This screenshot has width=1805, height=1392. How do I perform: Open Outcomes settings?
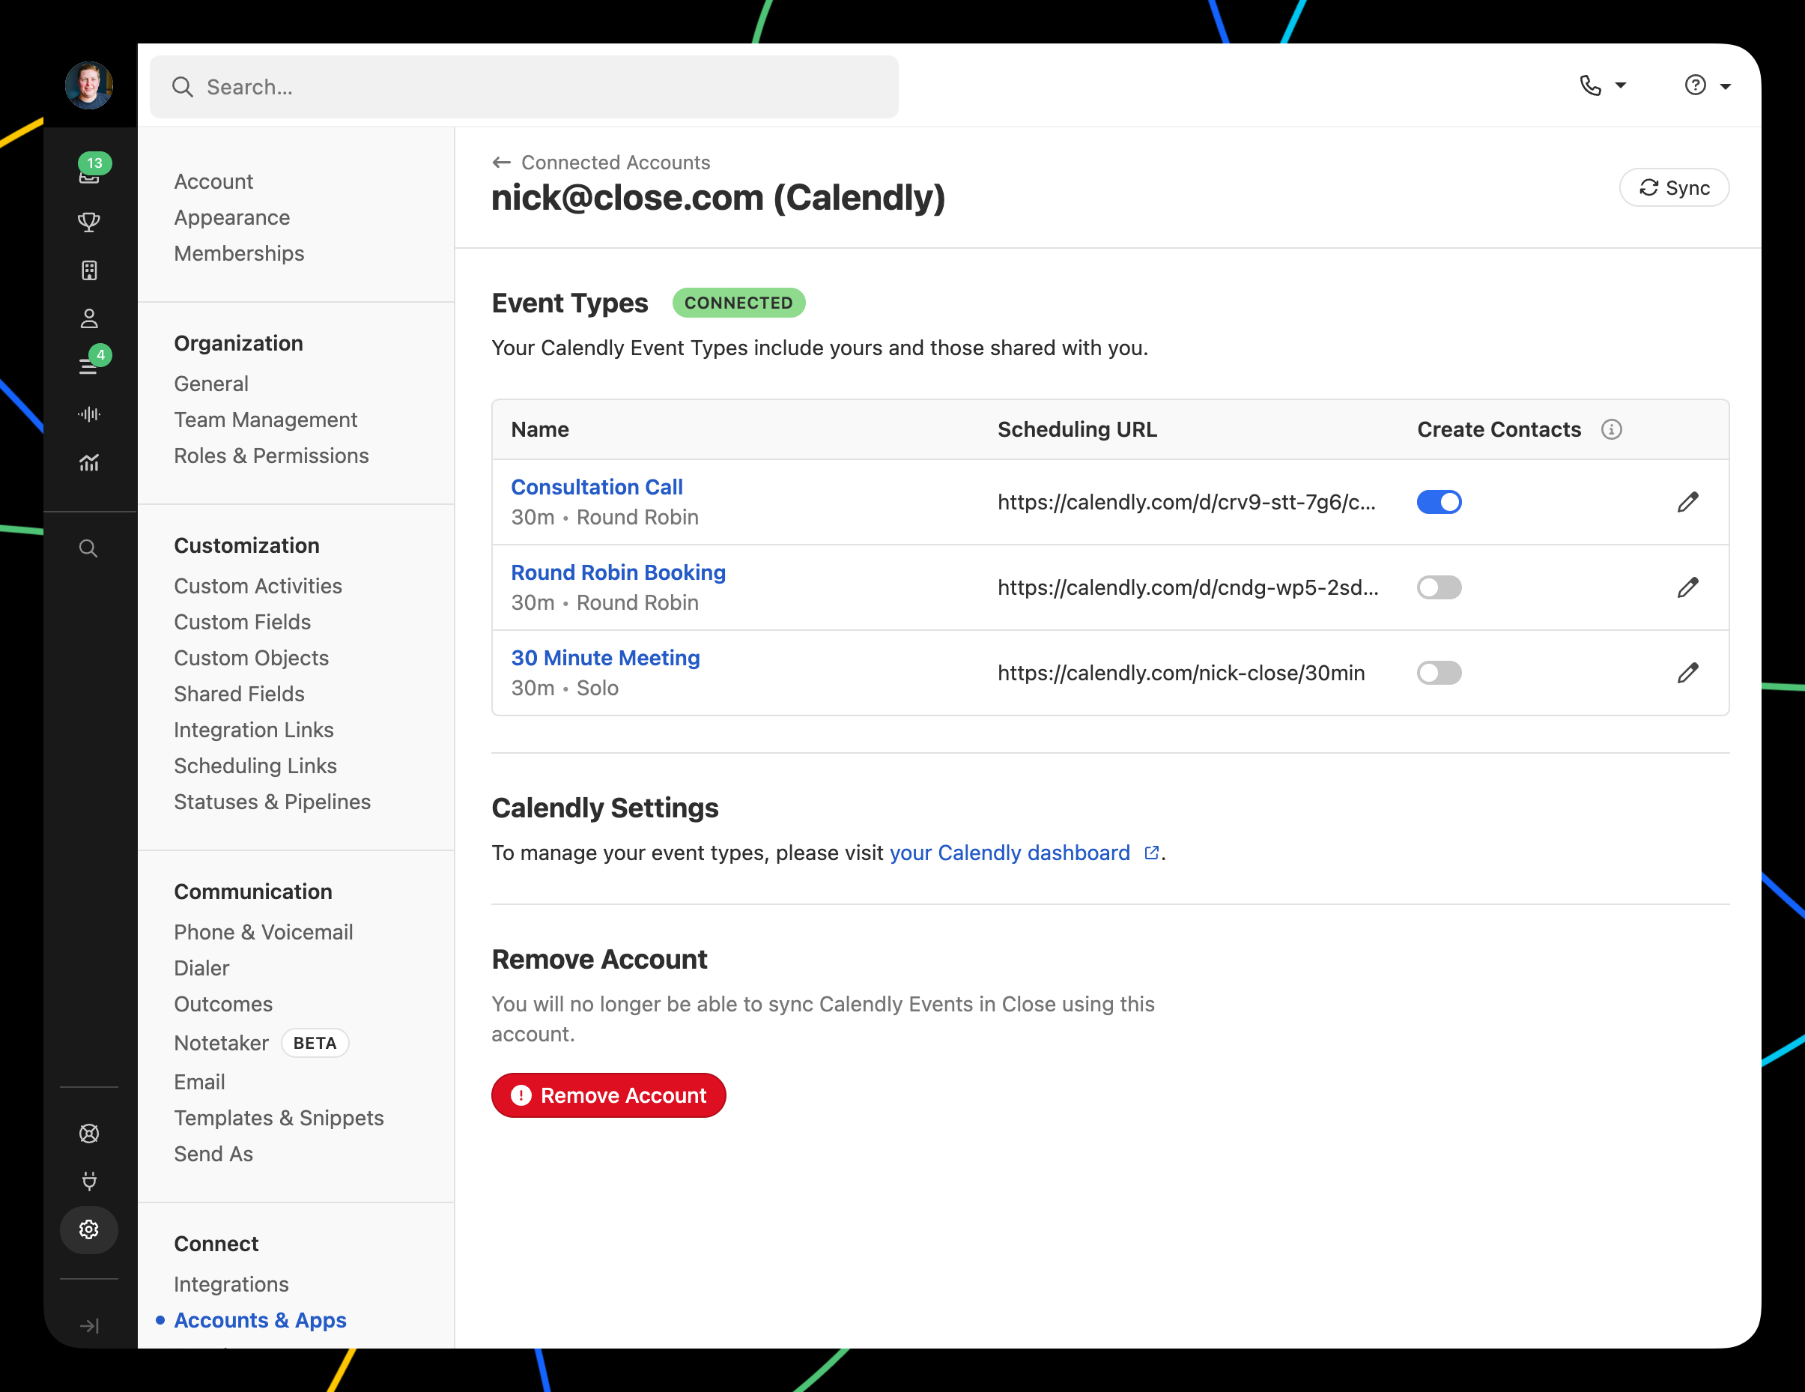(x=223, y=1005)
